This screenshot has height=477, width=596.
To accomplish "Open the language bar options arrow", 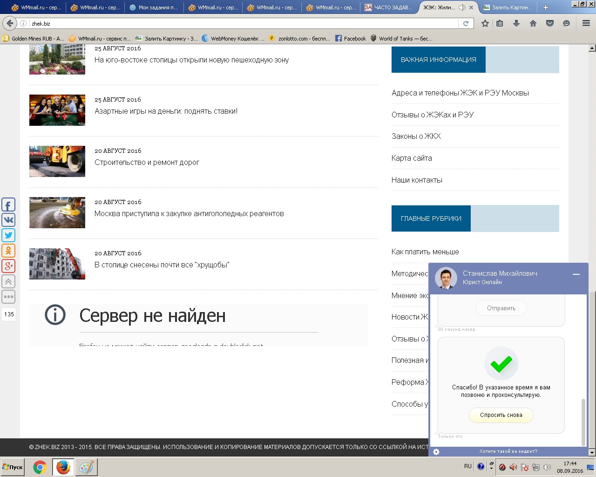I will point(491,468).
